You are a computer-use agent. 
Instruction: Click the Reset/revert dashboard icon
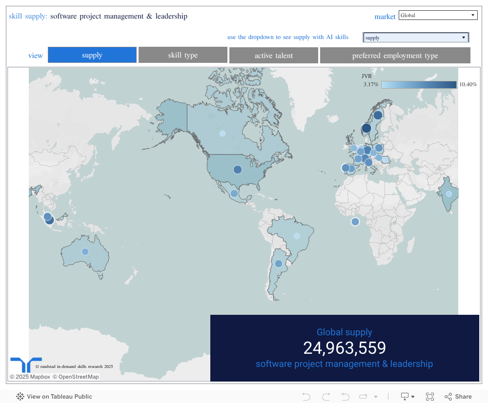[x=345, y=396]
